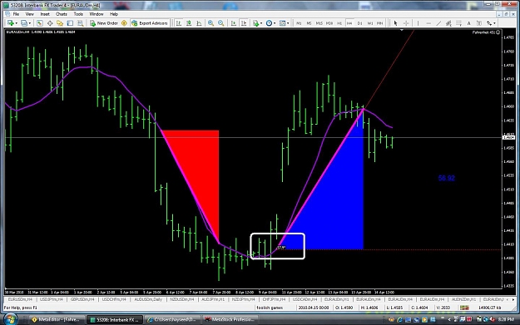Expand the Profiles dropdown arrow

click(x=29, y=23)
